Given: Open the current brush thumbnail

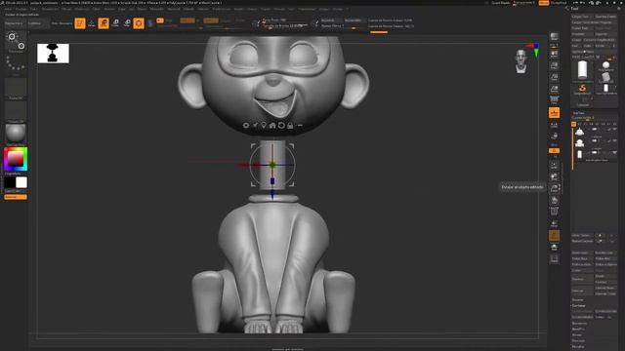Looking at the screenshot, I should (x=16, y=42).
